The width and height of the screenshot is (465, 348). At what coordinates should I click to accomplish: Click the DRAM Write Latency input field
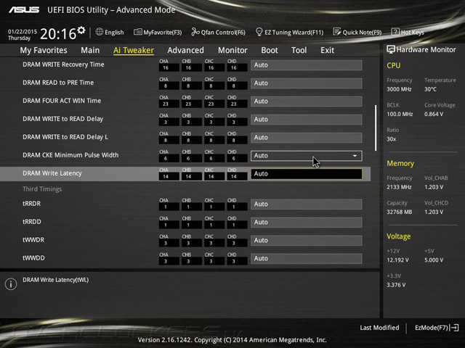click(x=307, y=174)
